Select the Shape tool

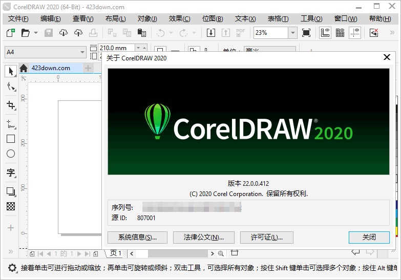pos(11,87)
